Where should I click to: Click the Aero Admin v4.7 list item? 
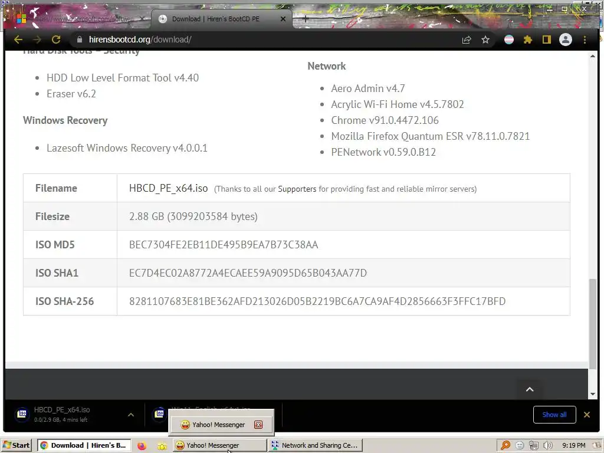[368, 88]
